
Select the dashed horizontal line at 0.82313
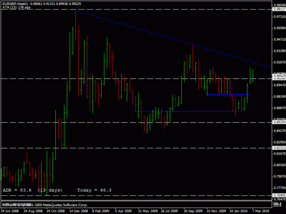(136, 148)
